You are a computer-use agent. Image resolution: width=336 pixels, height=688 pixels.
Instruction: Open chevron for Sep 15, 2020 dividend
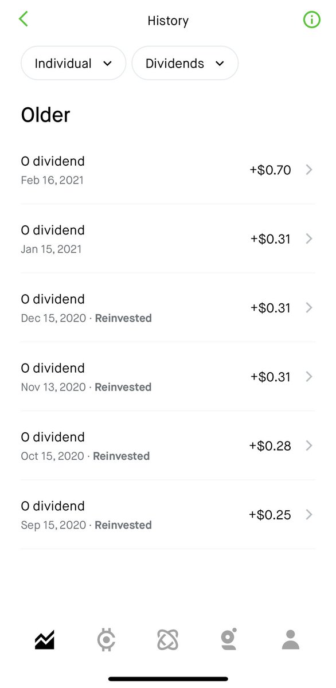tap(309, 515)
